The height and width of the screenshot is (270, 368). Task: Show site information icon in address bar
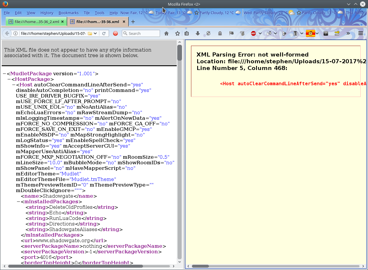point(16,33)
